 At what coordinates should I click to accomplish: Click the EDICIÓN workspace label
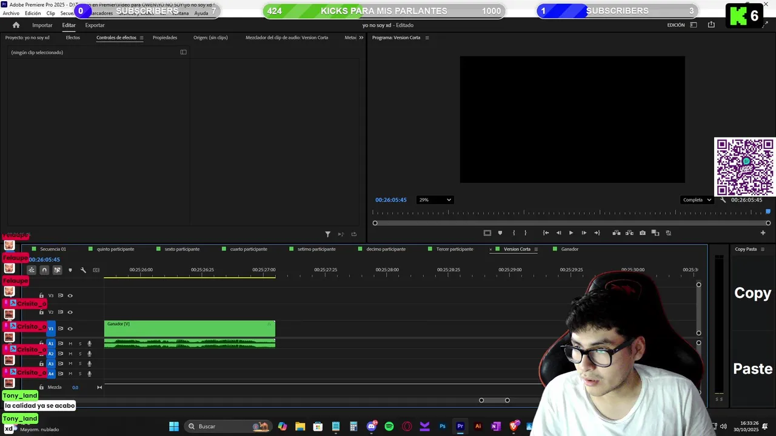pos(676,25)
